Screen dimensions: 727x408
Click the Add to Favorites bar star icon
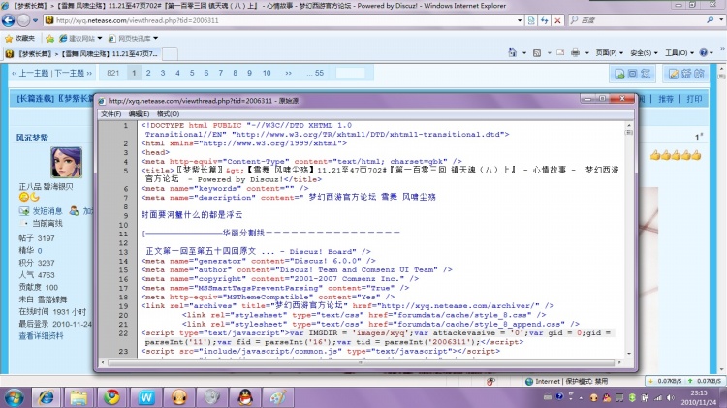point(49,38)
